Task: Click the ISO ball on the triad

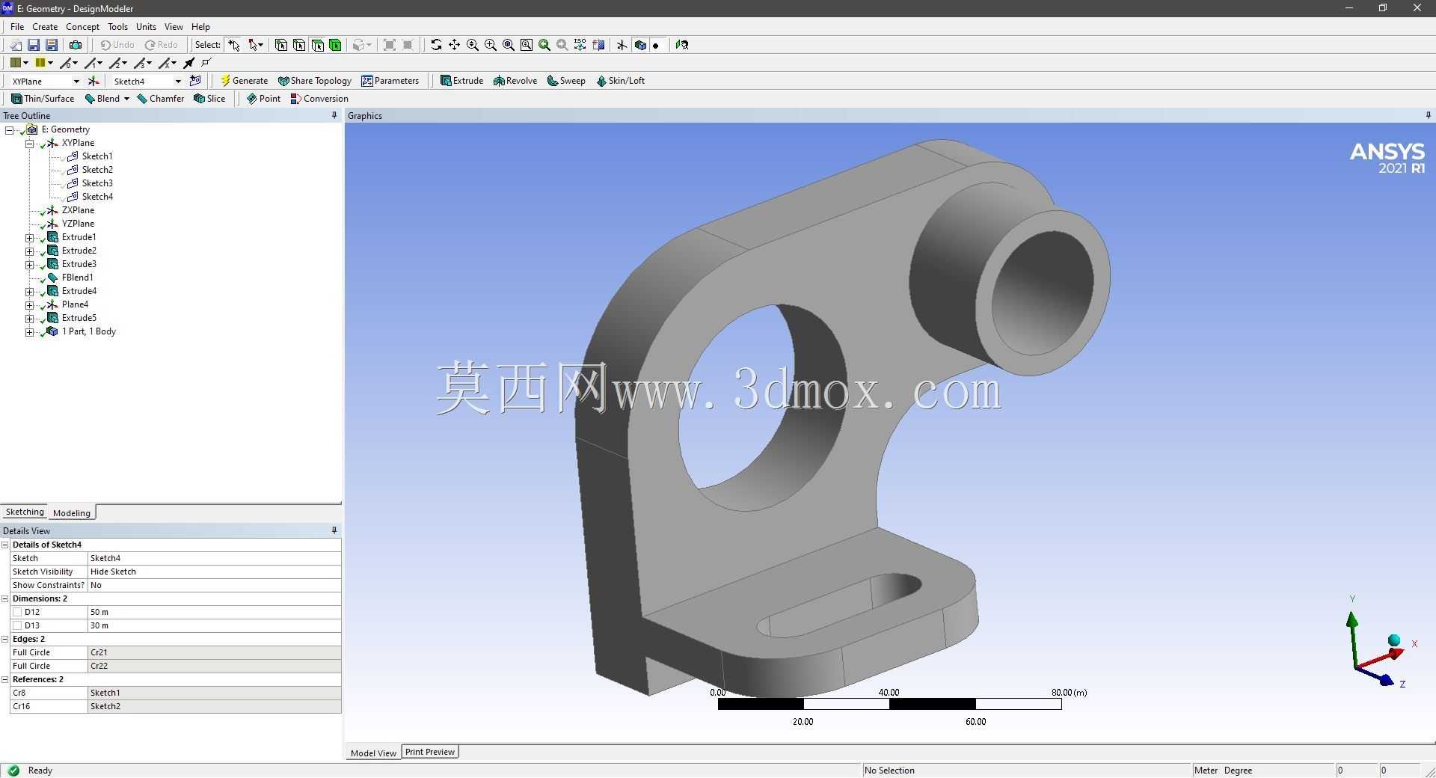Action: tap(1394, 640)
